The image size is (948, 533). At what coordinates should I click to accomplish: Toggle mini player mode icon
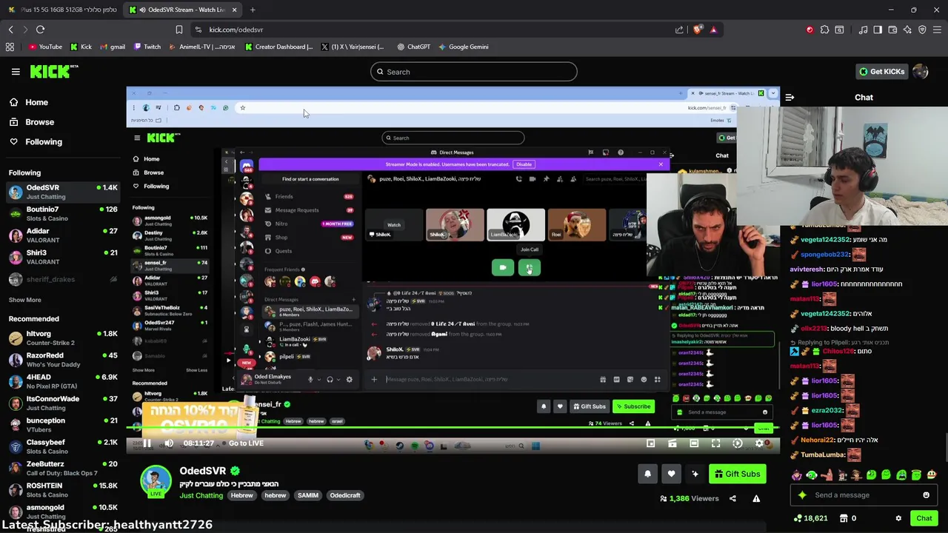tap(672, 443)
